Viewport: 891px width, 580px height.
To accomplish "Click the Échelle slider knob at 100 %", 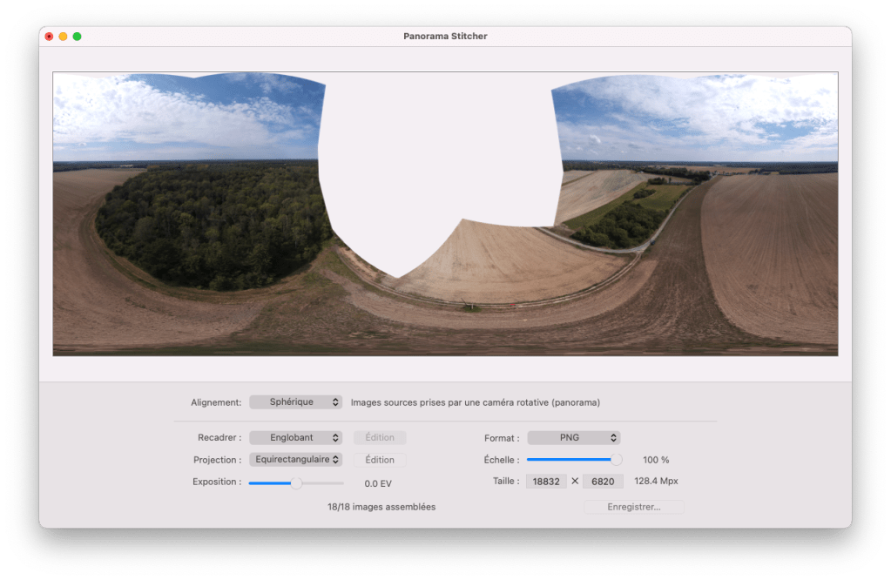I will (617, 460).
